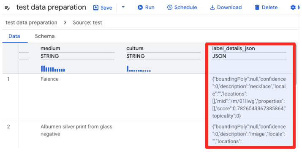This screenshot has width=302, height=152.
Task: Click the Download arrow icon
Action: [x=212, y=8]
